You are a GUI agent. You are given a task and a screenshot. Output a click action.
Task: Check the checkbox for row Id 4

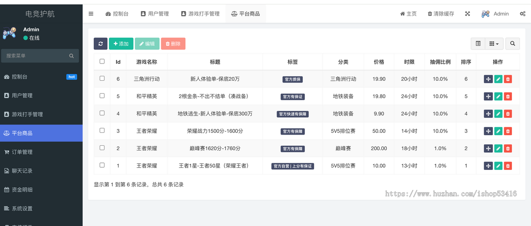pos(102,113)
